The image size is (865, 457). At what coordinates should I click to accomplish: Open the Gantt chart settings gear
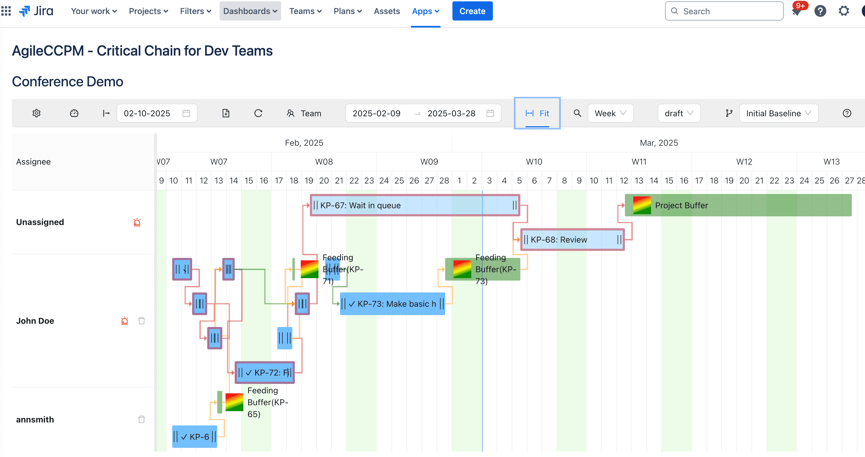(x=36, y=113)
